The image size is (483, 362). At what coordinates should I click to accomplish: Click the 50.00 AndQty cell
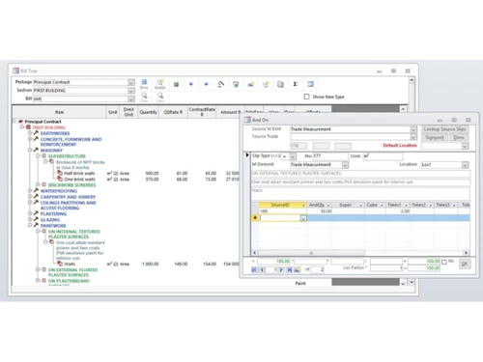tap(319, 211)
